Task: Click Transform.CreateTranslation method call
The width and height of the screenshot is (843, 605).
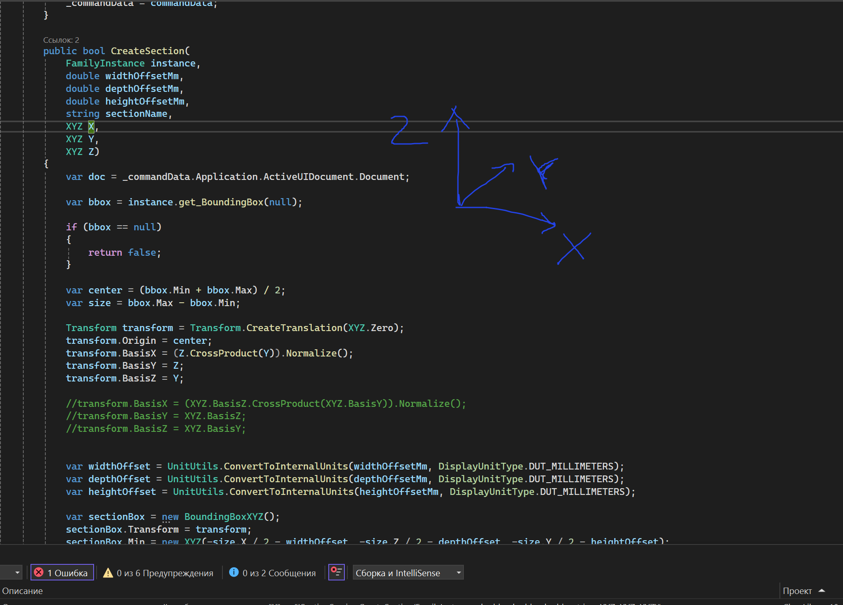Action: 294,328
